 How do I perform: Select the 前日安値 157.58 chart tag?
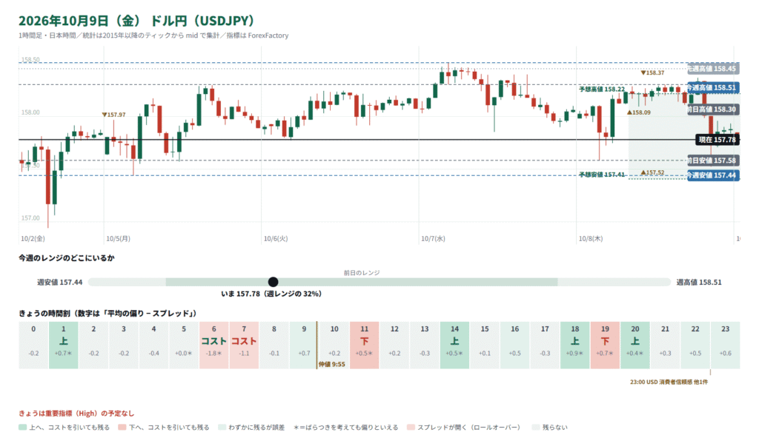pyautogui.click(x=713, y=161)
